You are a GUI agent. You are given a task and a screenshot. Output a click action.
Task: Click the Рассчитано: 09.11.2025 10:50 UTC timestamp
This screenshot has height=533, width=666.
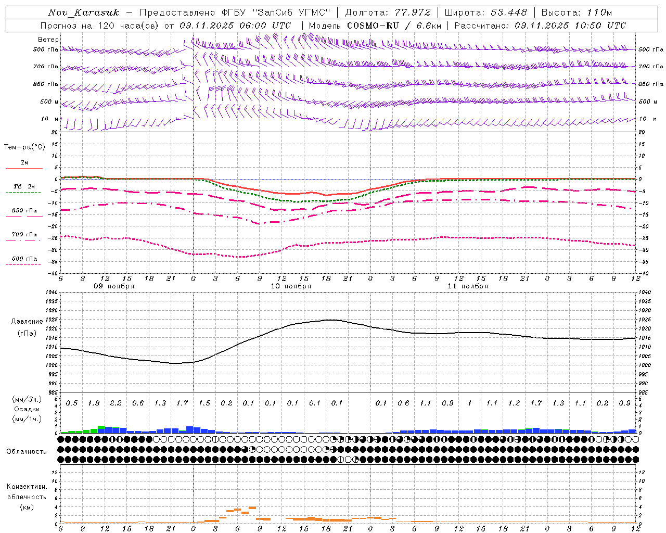click(540, 26)
